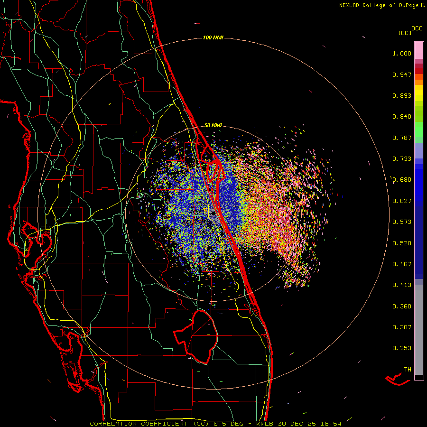Pick the gray segment of the color scale
Viewport: 427px width, 427px height.
pos(419,330)
